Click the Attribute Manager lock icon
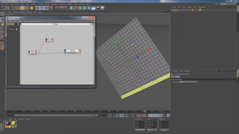Screen dimensions: 239x134 (230, 71)
